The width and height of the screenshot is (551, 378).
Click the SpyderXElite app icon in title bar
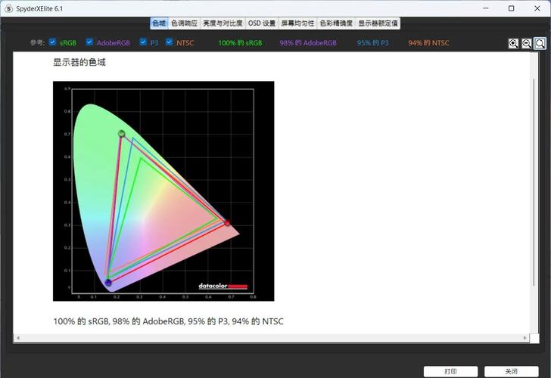coord(9,8)
